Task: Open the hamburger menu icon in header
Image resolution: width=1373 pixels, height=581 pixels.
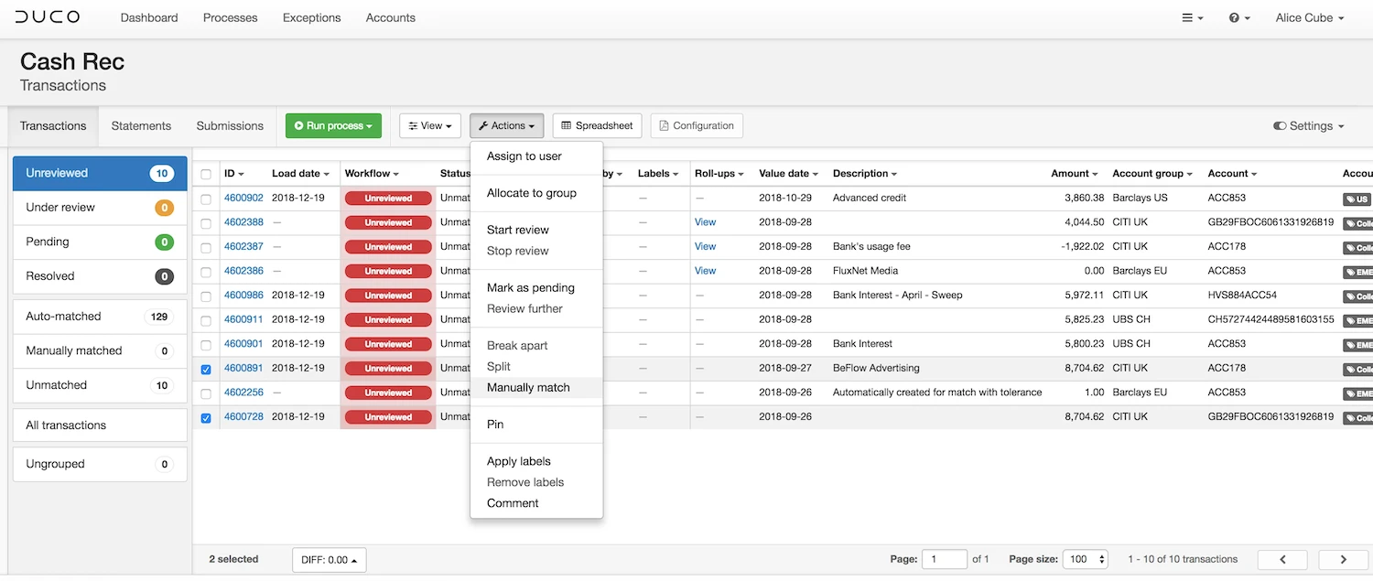Action: click(x=1192, y=17)
